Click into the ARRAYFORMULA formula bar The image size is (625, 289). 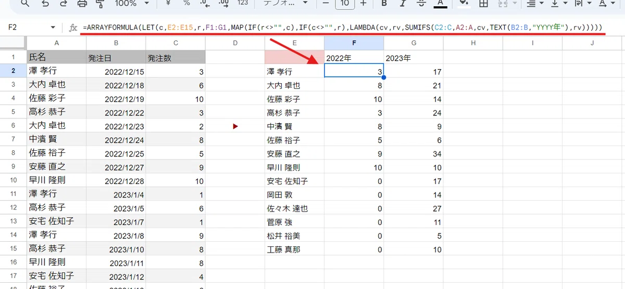[x=343, y=27]
